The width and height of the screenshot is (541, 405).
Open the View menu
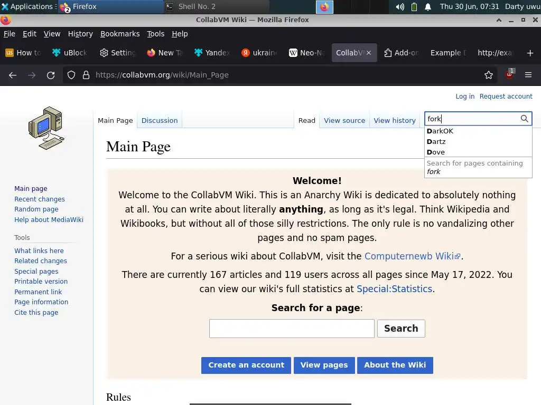[52, 34]
